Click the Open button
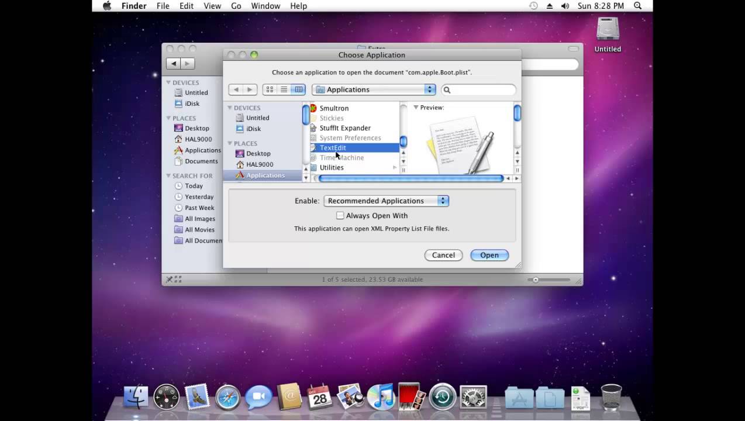 (489, 255)
